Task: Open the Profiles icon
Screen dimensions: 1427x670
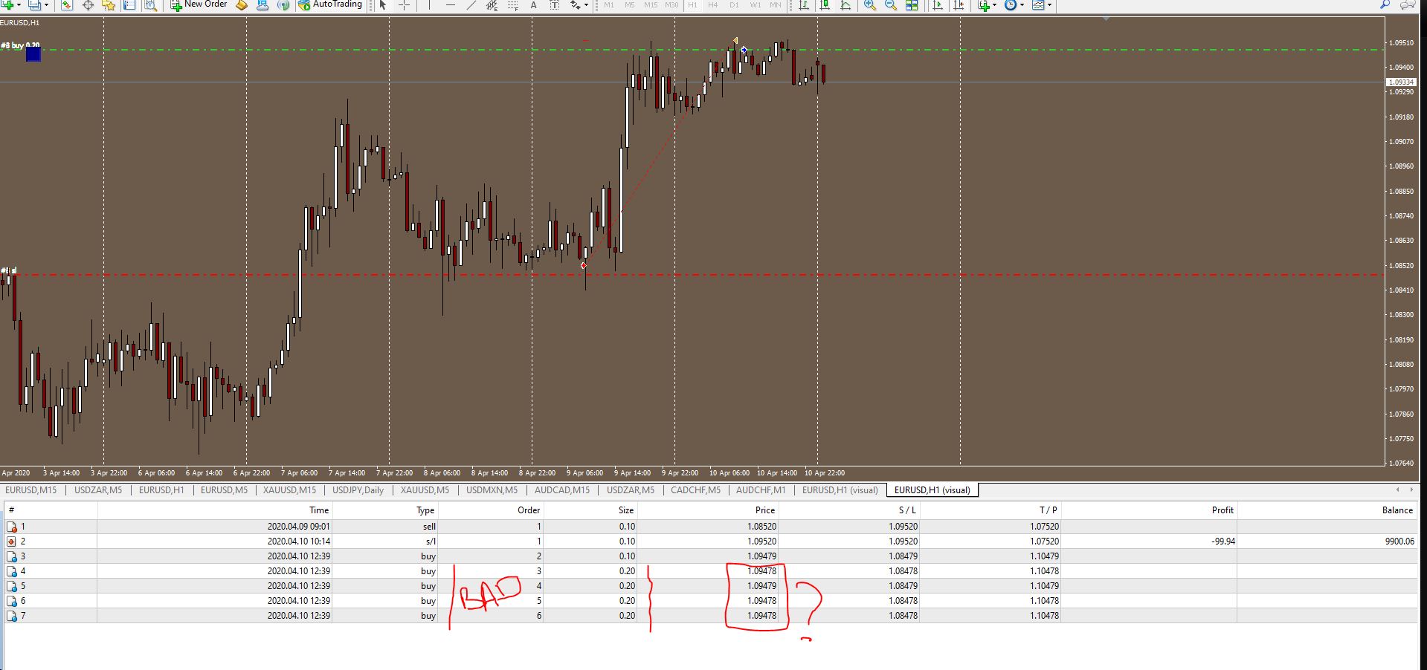Action: click(x=34, y=5)
